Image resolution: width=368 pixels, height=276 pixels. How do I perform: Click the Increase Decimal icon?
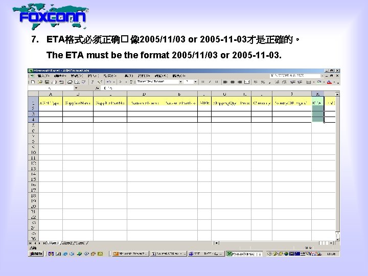[x=277, y=82]
